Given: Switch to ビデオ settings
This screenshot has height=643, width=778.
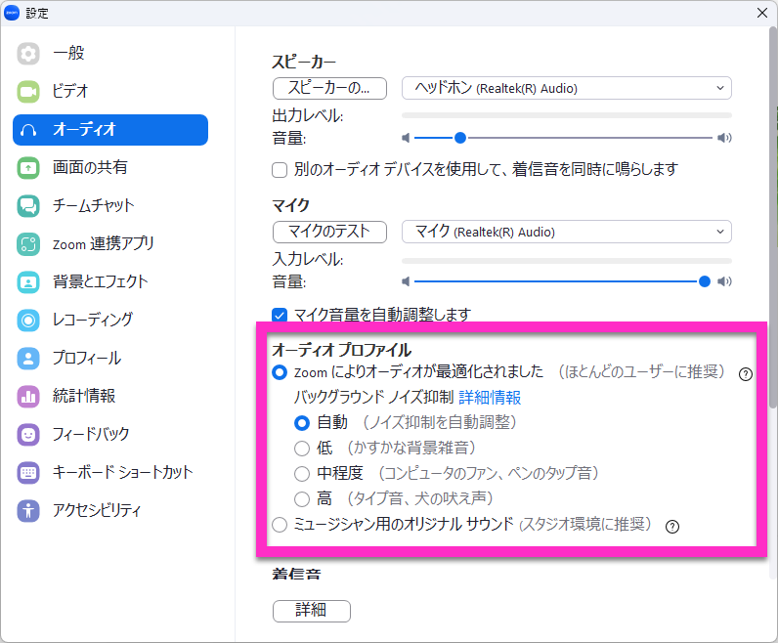Looking at the screenshot, I should (x=110, y=91).
